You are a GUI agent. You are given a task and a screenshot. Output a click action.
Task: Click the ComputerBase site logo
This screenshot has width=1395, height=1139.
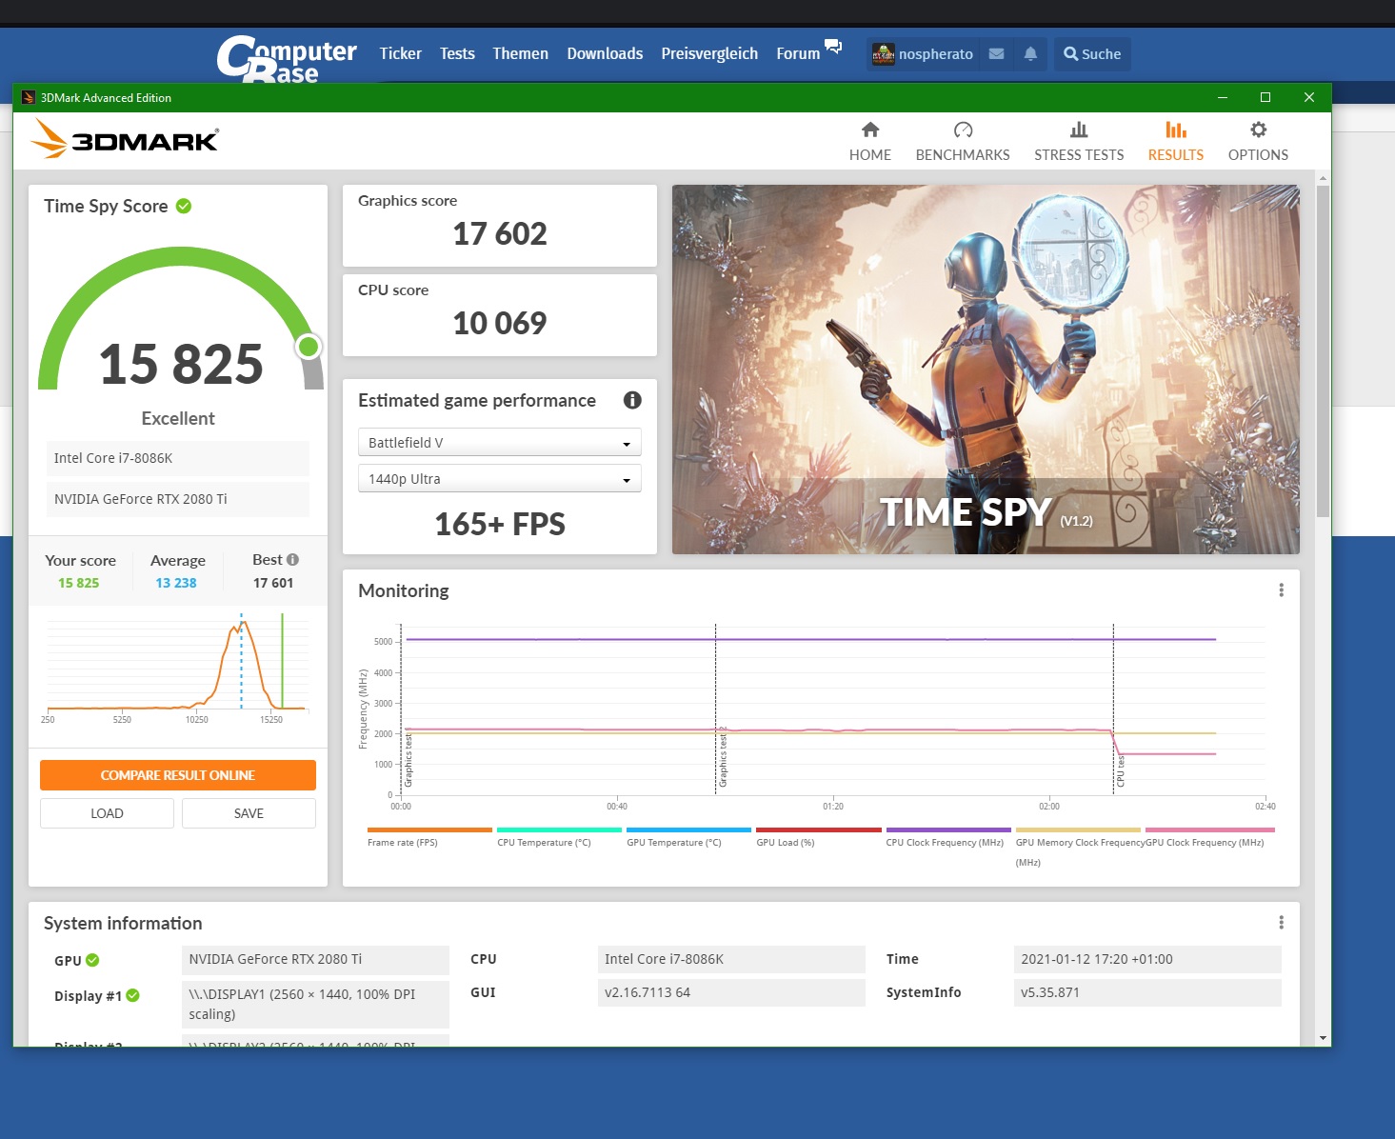[x=286, y=59]
